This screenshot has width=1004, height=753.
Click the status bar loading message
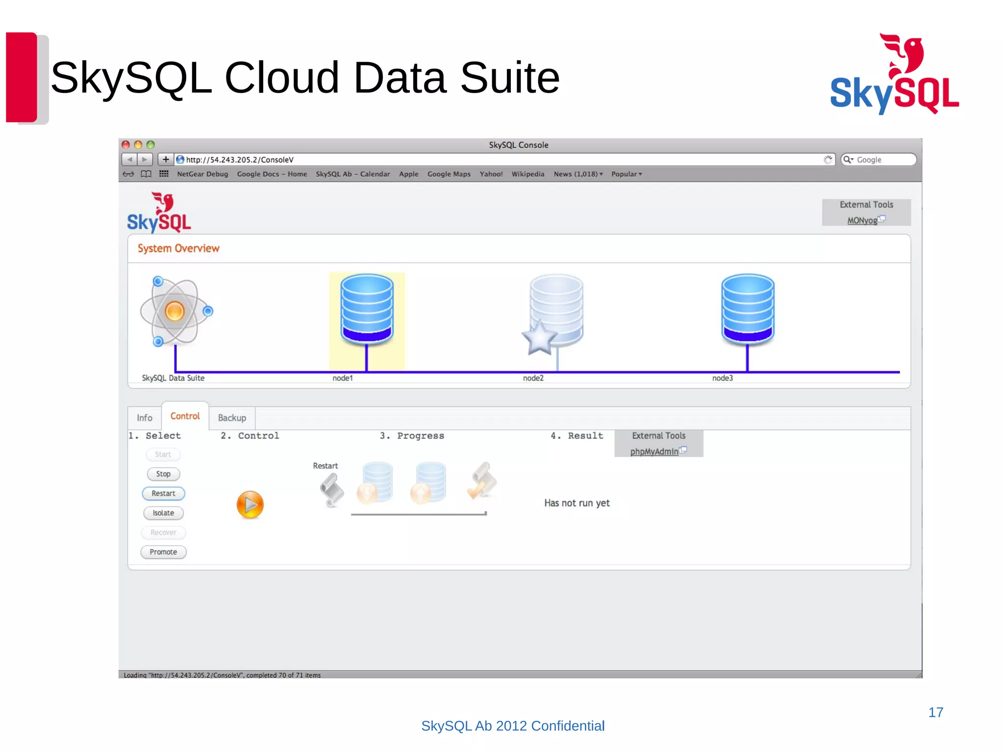[222, 675]
